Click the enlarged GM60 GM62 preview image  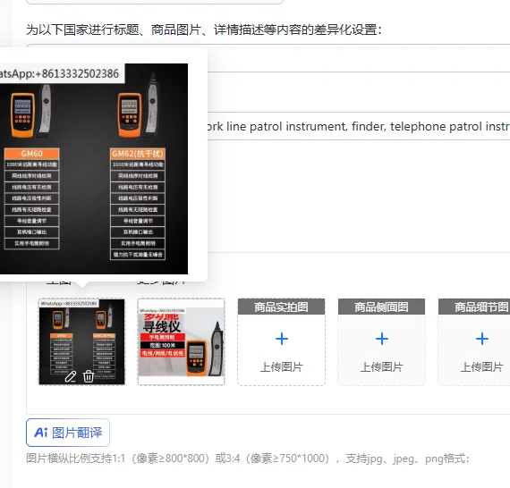click(94, 169)
